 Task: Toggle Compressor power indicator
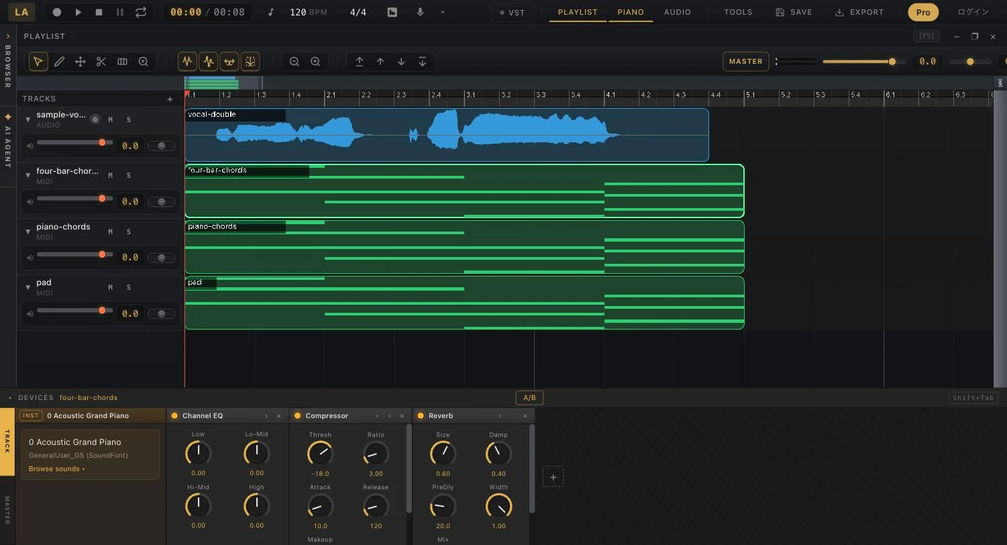(298, 416)
